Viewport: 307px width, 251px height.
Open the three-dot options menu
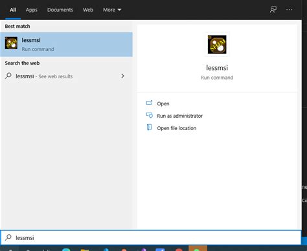pos(289,10)
